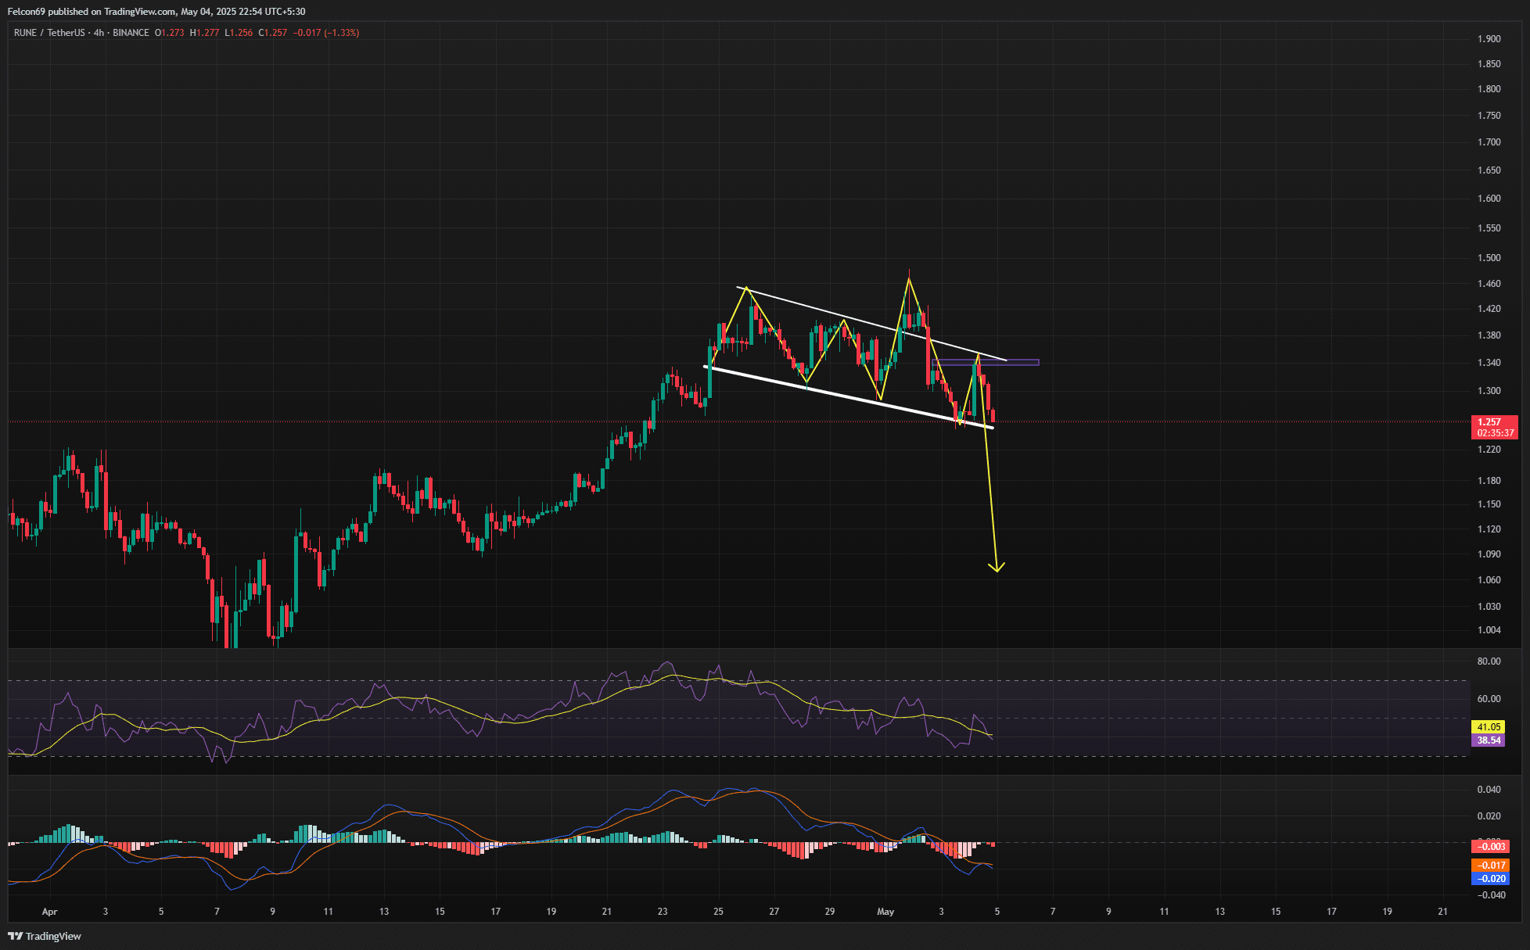Click the TradingView logo at bottom left
Image resolution: width=1530 pixels, height=950 pixels.
[x=45, y=936]
